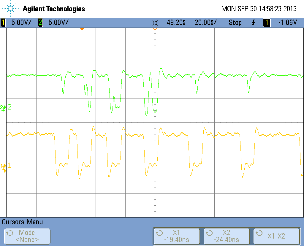Click the Cursors Menu title

pos(22,222)
